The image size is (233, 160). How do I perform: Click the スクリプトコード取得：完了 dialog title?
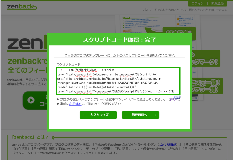coord(119,40)
